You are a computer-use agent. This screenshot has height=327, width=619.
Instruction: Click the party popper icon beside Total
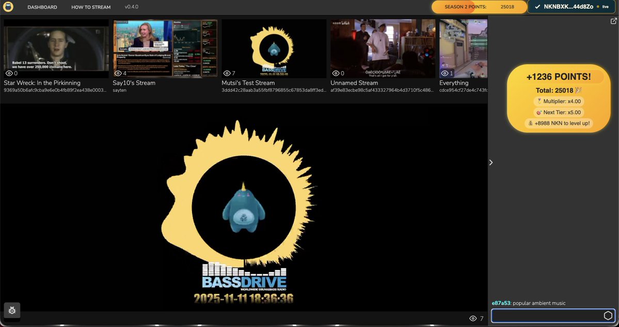(578, 90)
